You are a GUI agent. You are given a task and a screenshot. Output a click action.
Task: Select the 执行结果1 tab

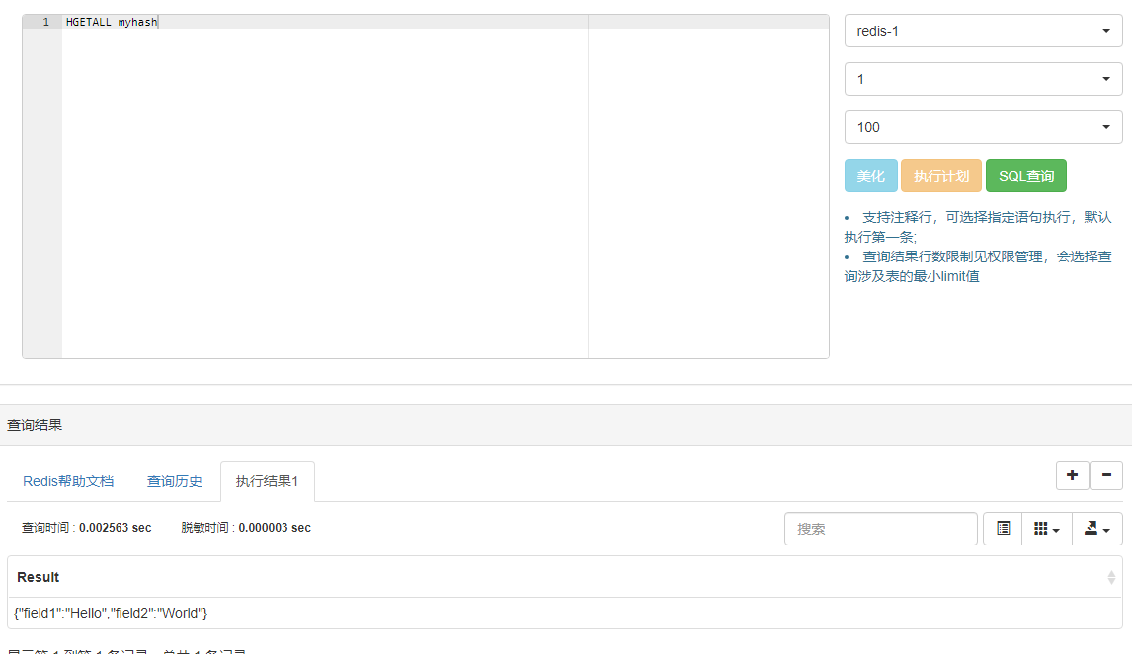click(267, 481)
